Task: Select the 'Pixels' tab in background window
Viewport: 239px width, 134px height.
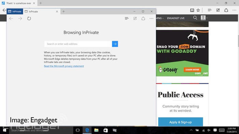Action: (x=18, y=3)
